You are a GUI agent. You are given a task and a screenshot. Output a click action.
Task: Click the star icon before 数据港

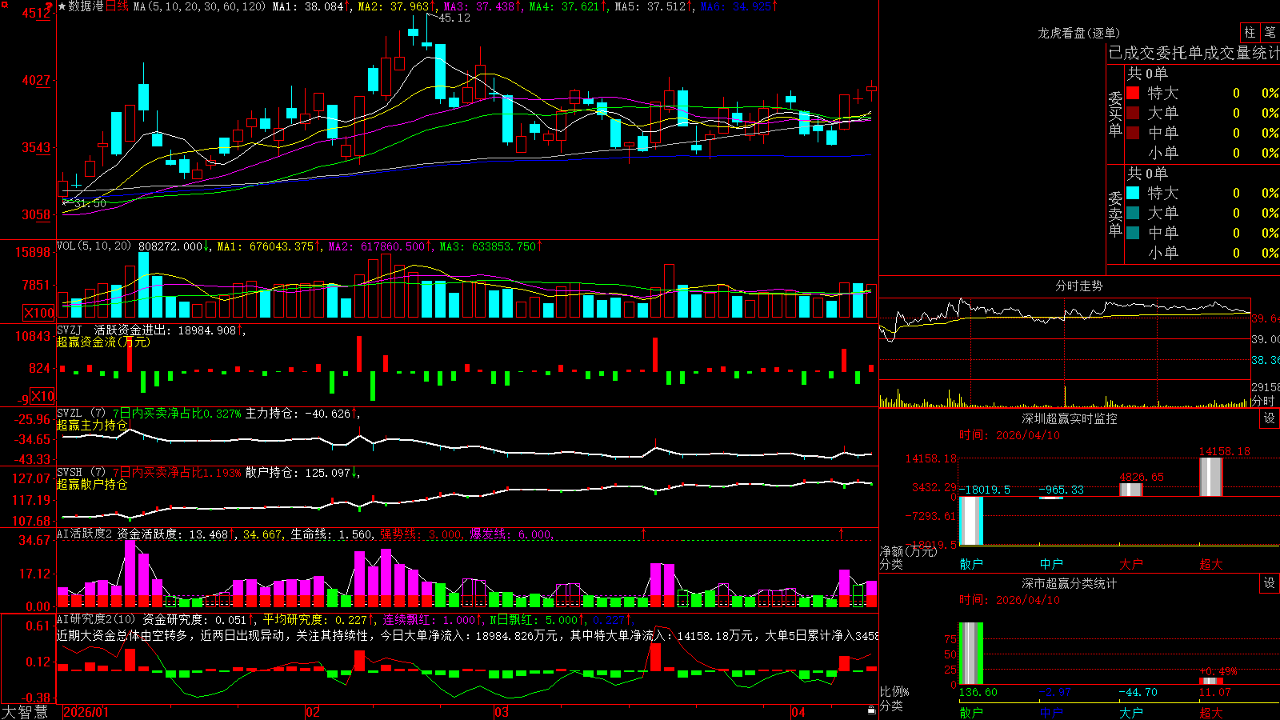(x=62, y=6)
